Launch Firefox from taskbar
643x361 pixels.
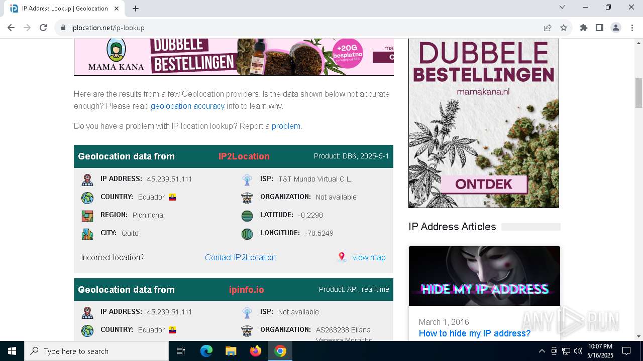coord(256,351)
